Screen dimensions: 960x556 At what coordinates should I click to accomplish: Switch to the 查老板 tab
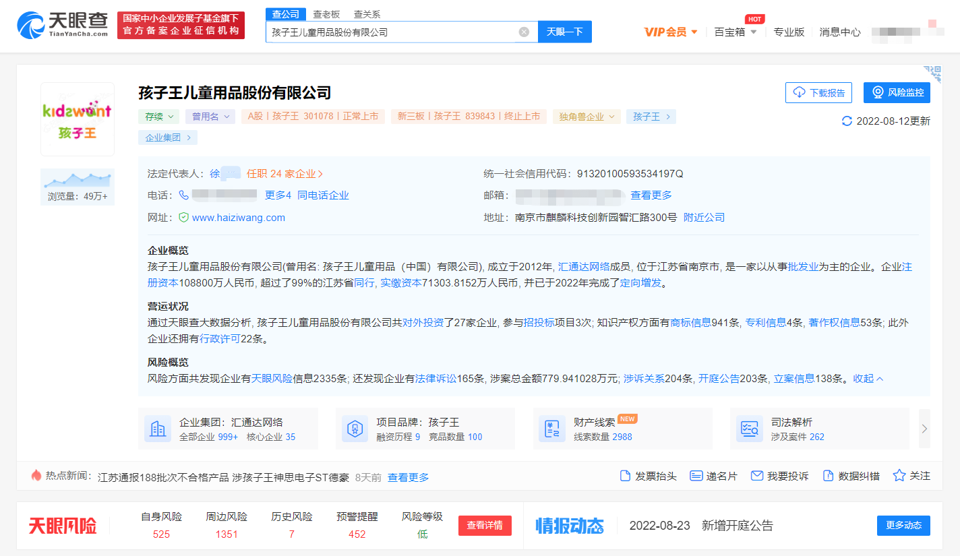(x=328, y=14)
